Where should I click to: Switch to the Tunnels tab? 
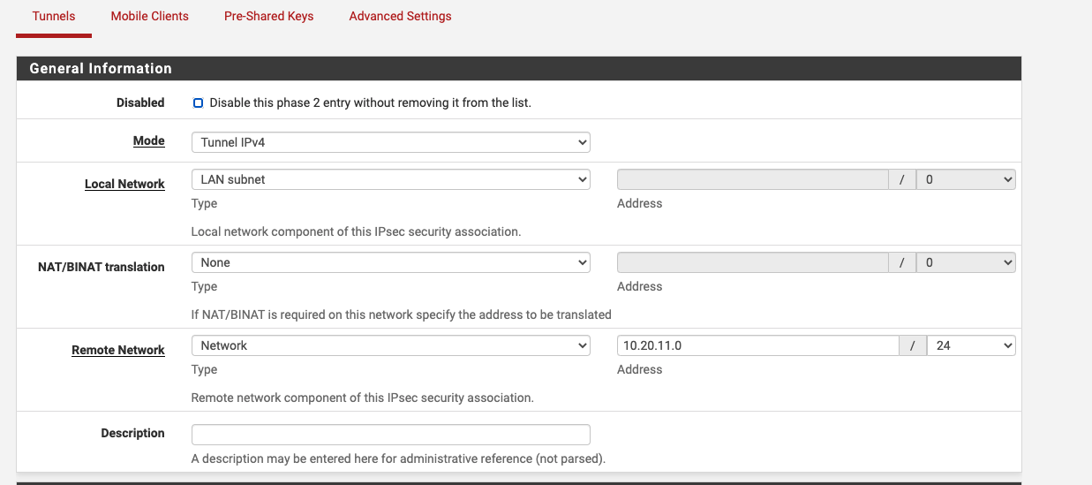coord(54,16)
